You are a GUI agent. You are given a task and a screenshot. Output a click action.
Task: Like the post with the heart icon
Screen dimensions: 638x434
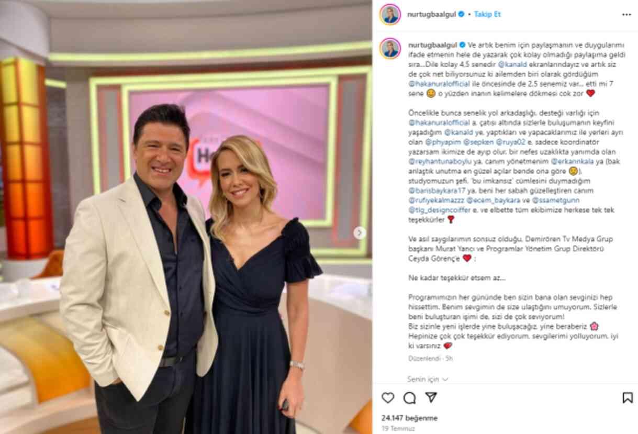[x=388, y=398]
